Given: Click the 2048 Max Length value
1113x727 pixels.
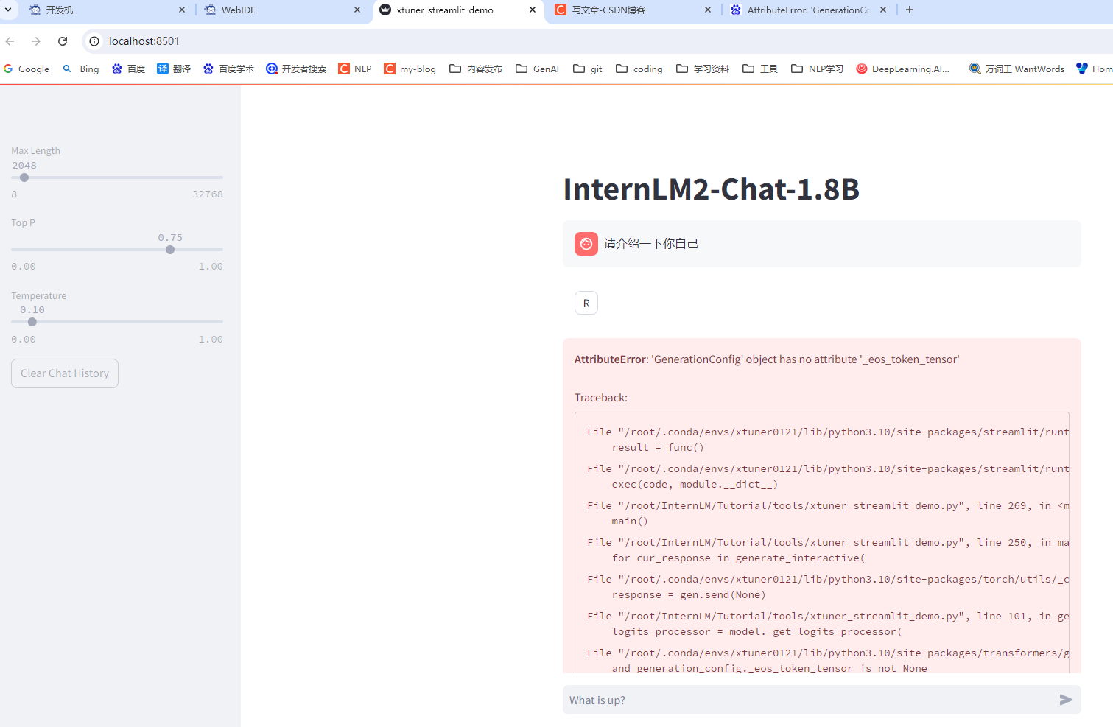Looking at the screenshot, I should [x=24, y=166].
